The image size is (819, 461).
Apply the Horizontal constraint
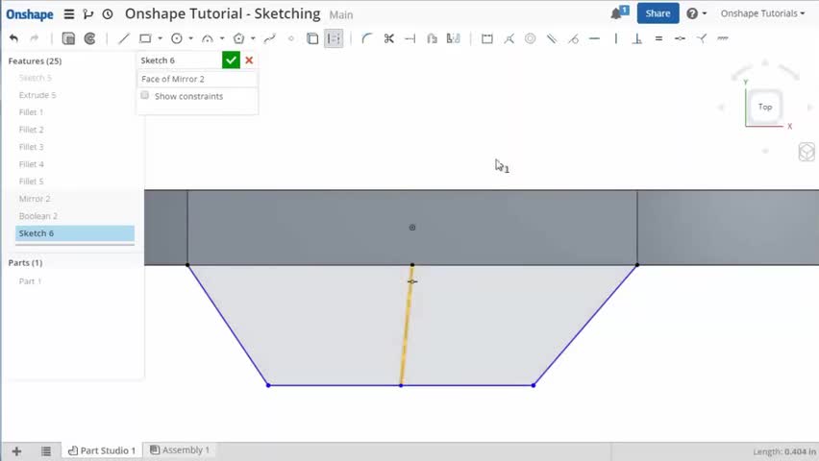tap(594, 38)
